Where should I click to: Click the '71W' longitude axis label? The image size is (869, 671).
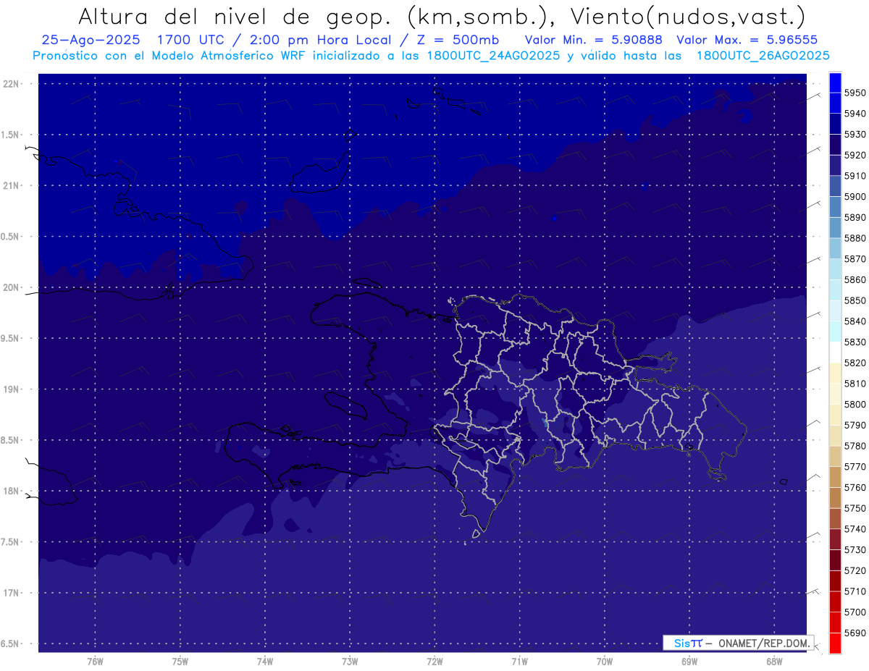click(520, 661)
